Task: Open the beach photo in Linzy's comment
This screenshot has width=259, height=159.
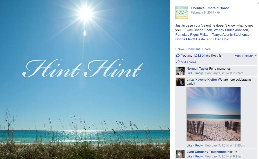Action: [214, 114]
